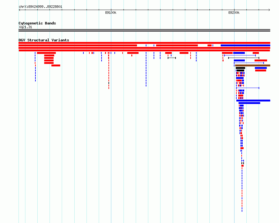This screenshot has height=223, width=279.
Task: Click the dashed blue column near the left edge
Action: click(x=35, y=67)
